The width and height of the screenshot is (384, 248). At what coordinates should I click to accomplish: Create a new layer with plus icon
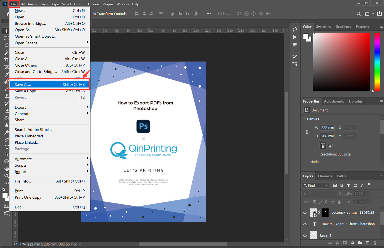[368, 243]
